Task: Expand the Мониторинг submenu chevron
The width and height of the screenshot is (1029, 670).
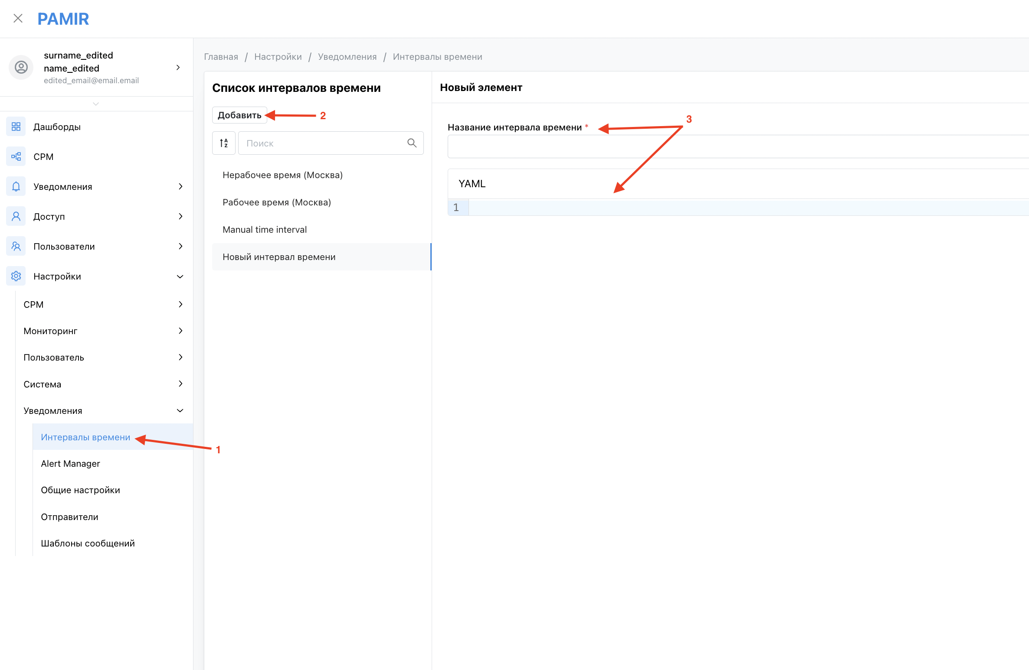Action: point(180,331)
